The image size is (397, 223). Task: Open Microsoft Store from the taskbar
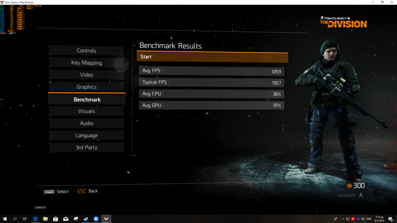point(56,219)
